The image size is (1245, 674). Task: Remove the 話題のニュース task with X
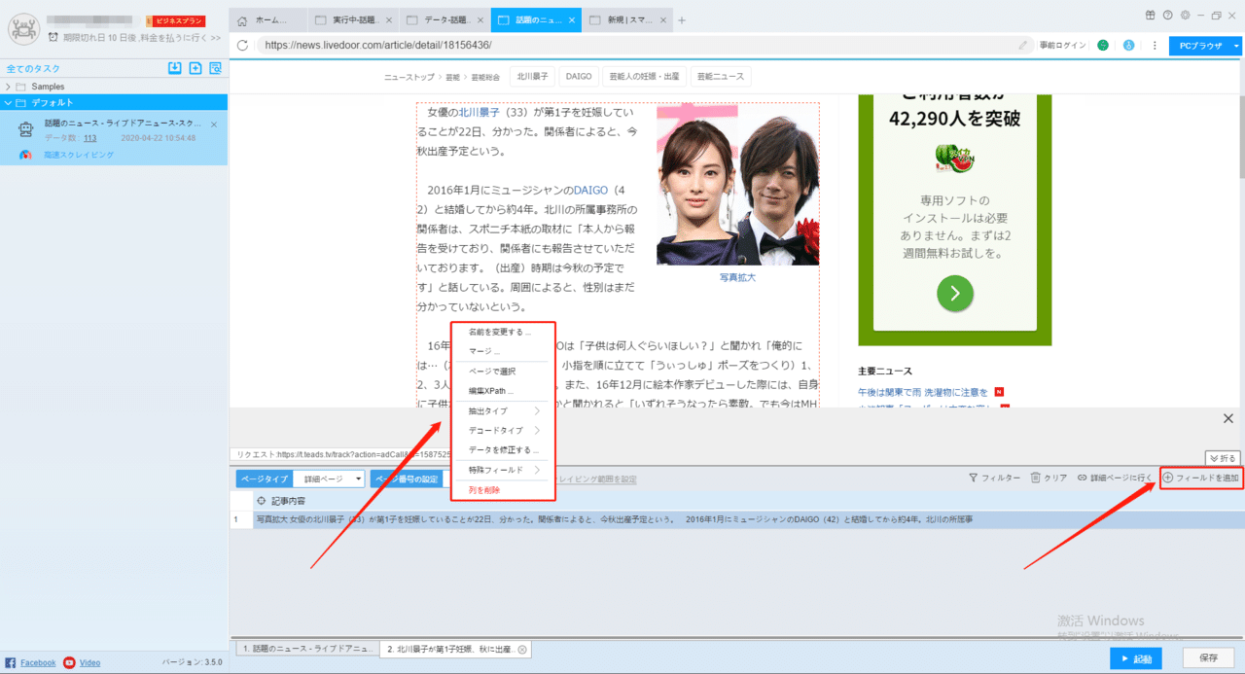(214, 124)
